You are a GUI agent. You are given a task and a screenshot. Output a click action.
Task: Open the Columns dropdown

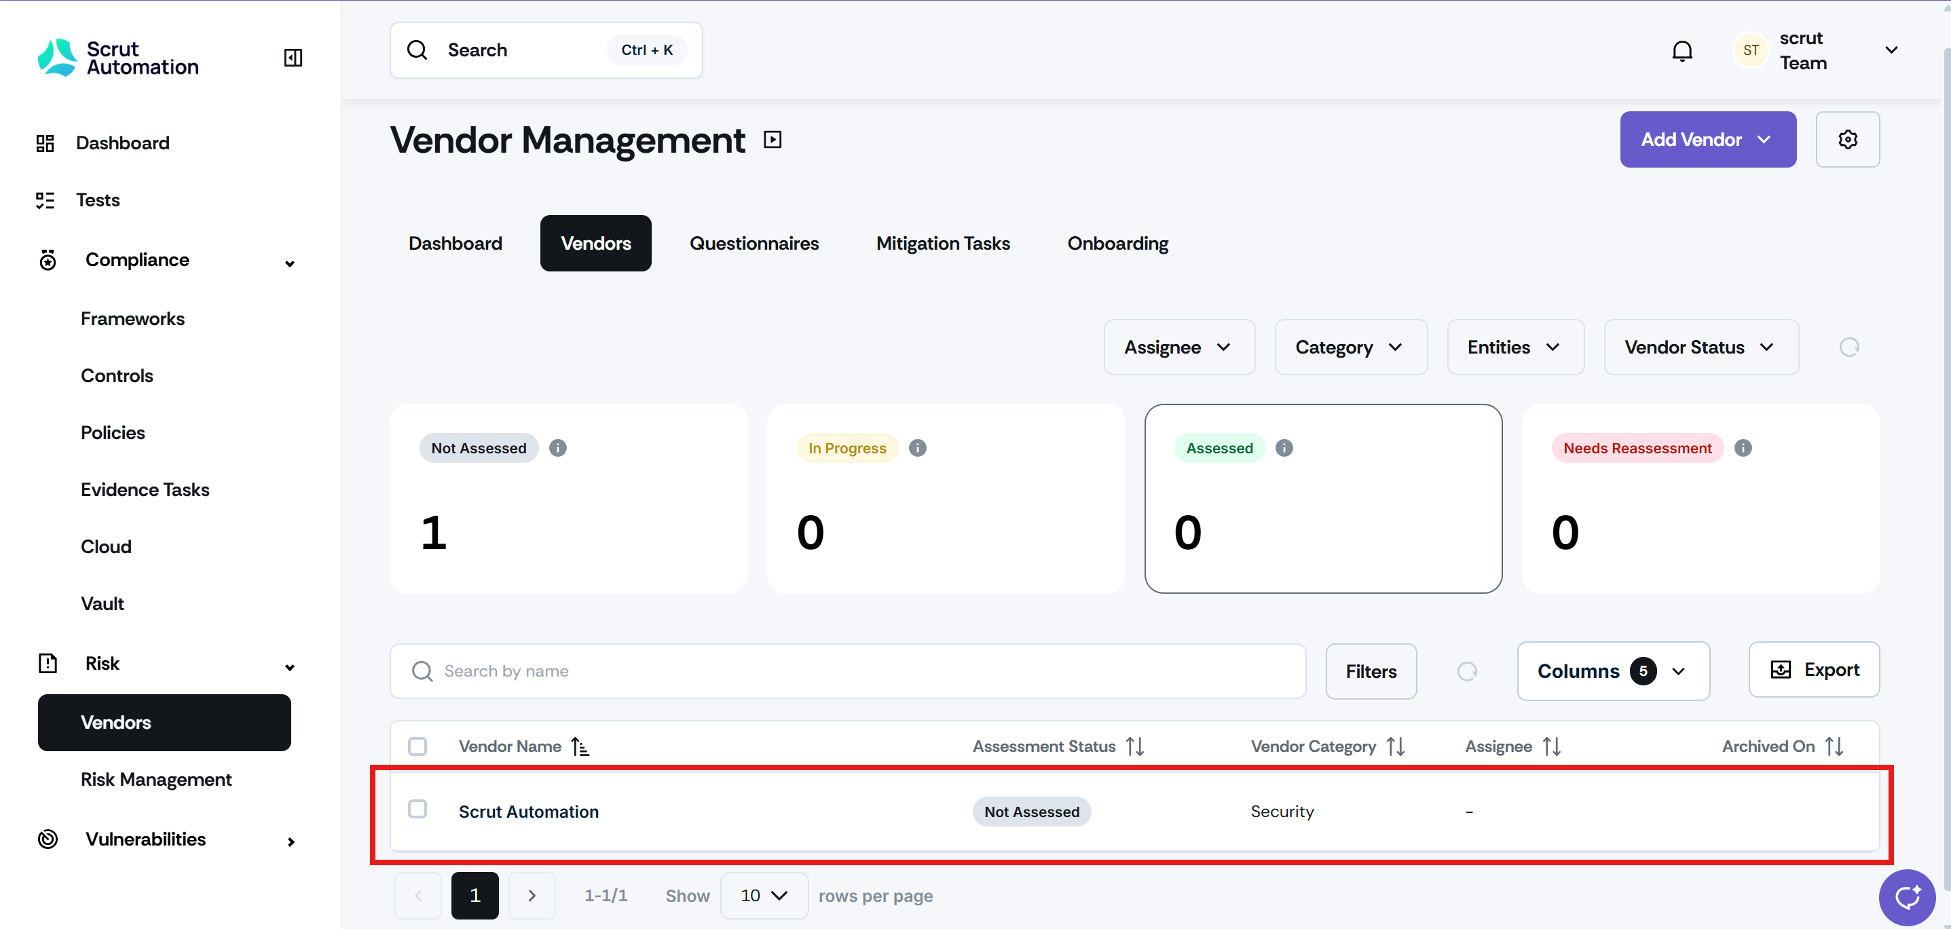point(1612,672)
